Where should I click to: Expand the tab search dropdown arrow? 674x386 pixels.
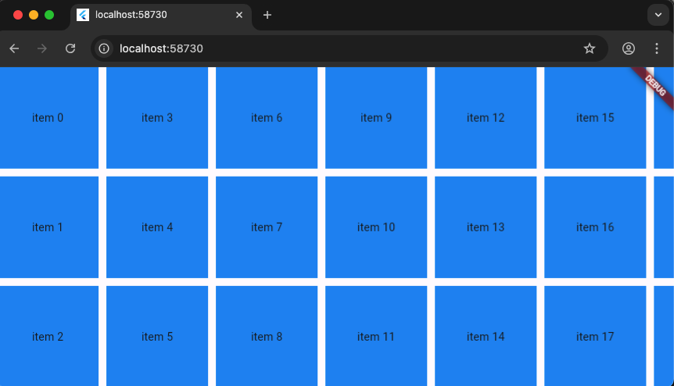pyautogui.click(x=657, y=15)
